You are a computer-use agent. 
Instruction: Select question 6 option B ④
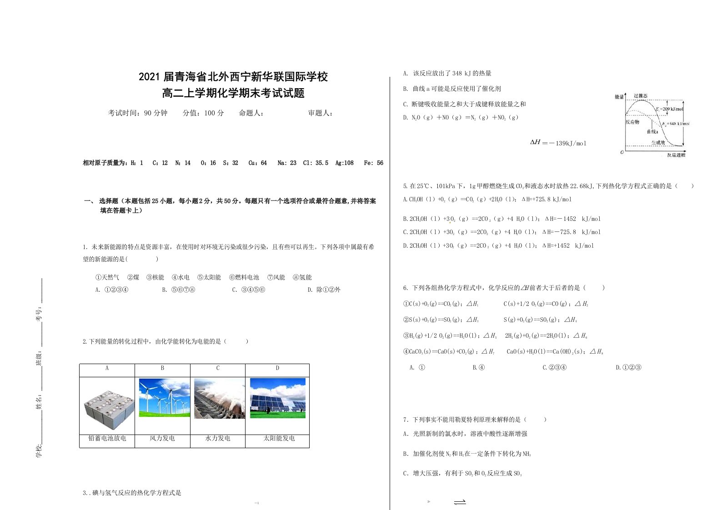(479, 367)
